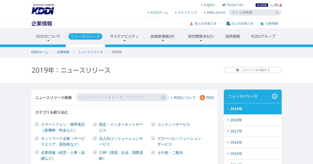Select 2018年 in sidebar
Viewport: 313px width, 164px height.
253,120
